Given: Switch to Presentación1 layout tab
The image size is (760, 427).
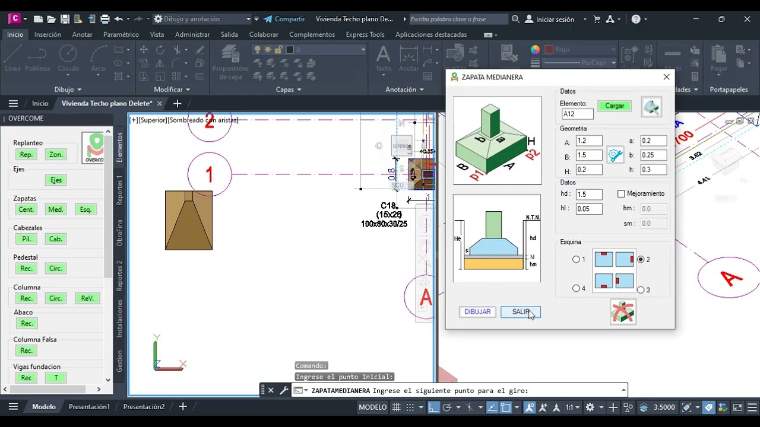Looking at the screenshot, I should (89, 407).
